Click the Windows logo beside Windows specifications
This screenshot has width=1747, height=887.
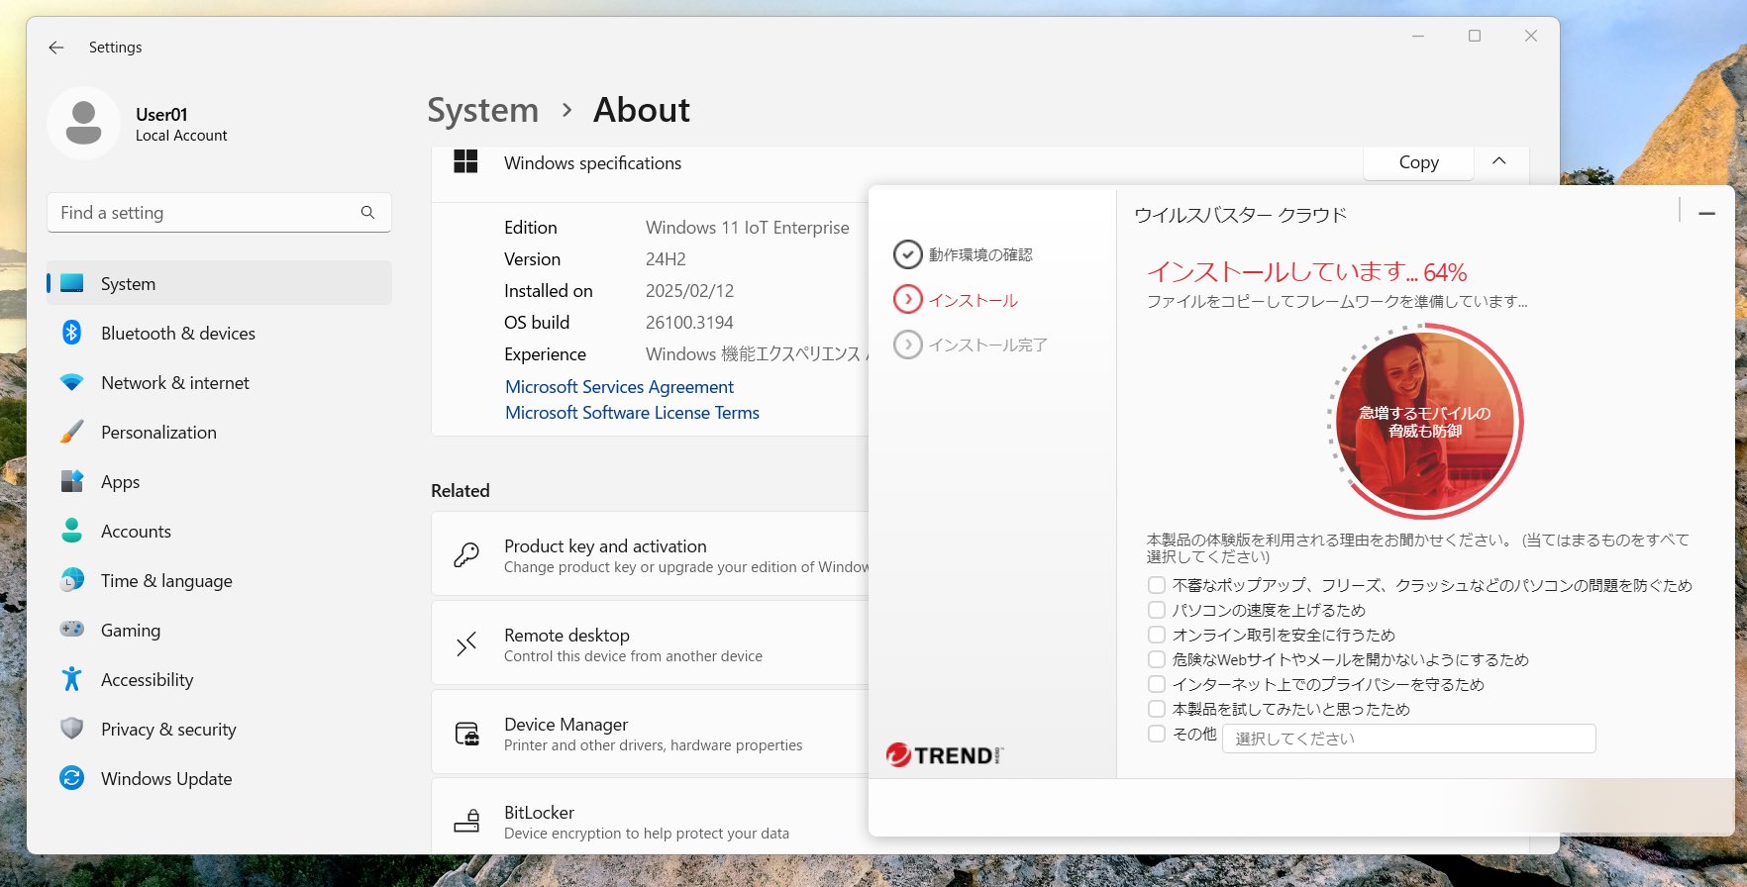point(465,162)
